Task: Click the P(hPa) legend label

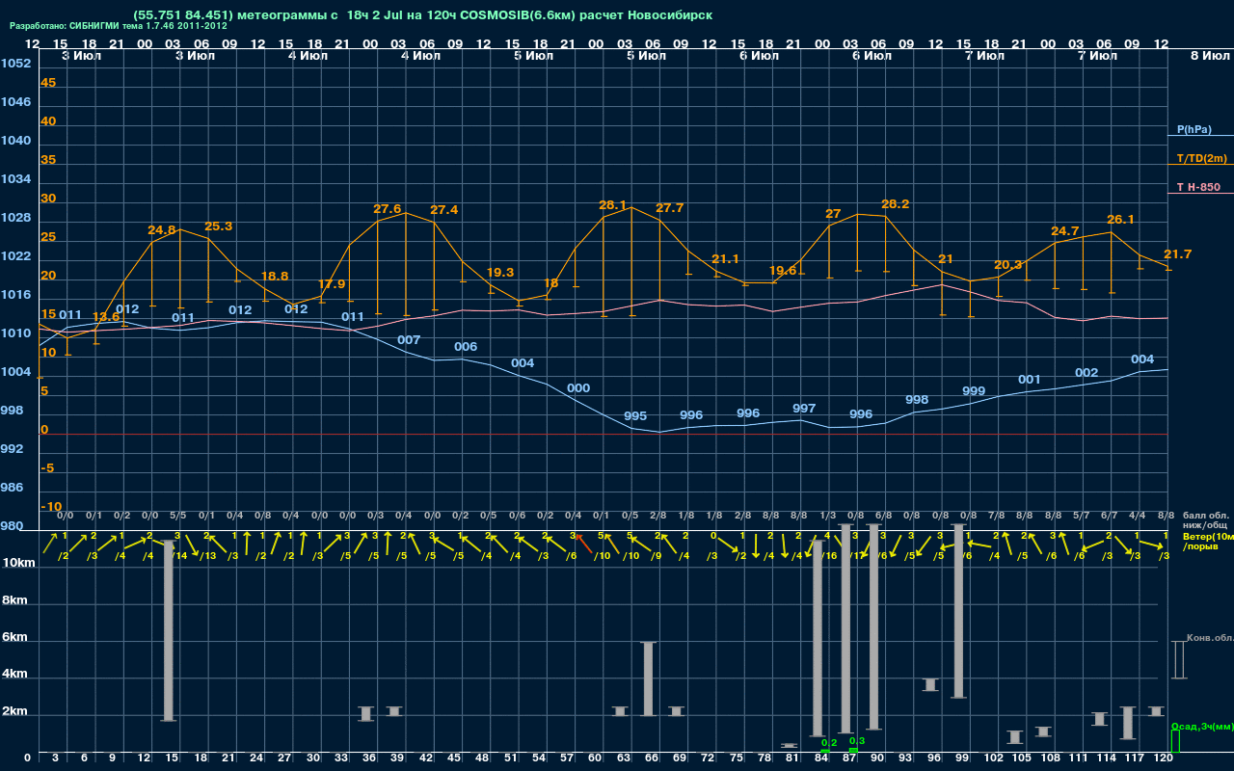Action: click(1194, 129)
